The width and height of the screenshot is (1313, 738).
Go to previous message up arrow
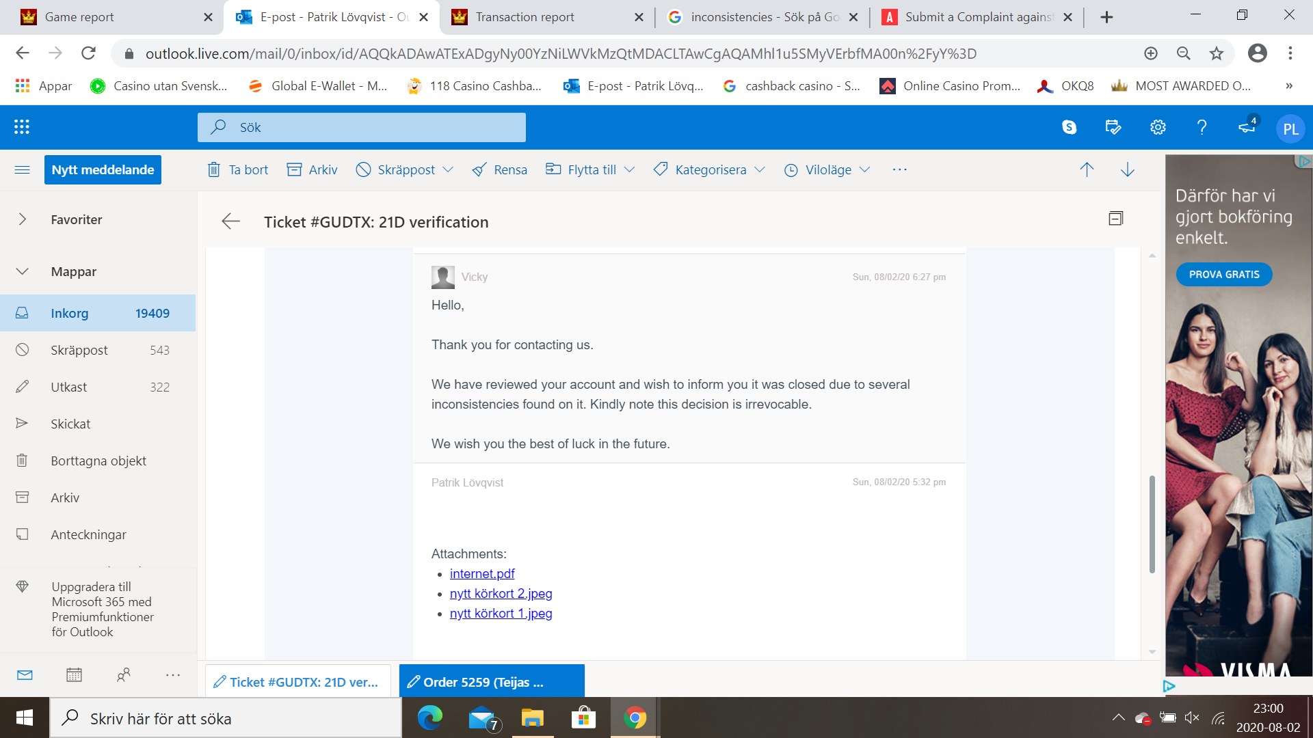pos(1087,169)
